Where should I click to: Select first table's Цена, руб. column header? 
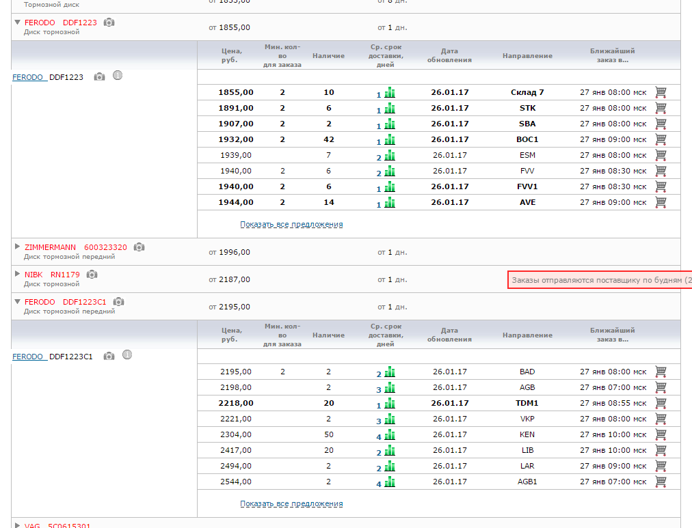point(232,55)
